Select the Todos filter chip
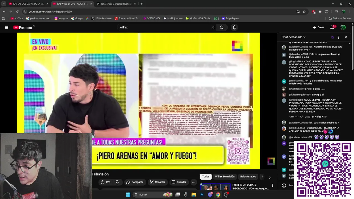354x199 pixels. (206, 177)
